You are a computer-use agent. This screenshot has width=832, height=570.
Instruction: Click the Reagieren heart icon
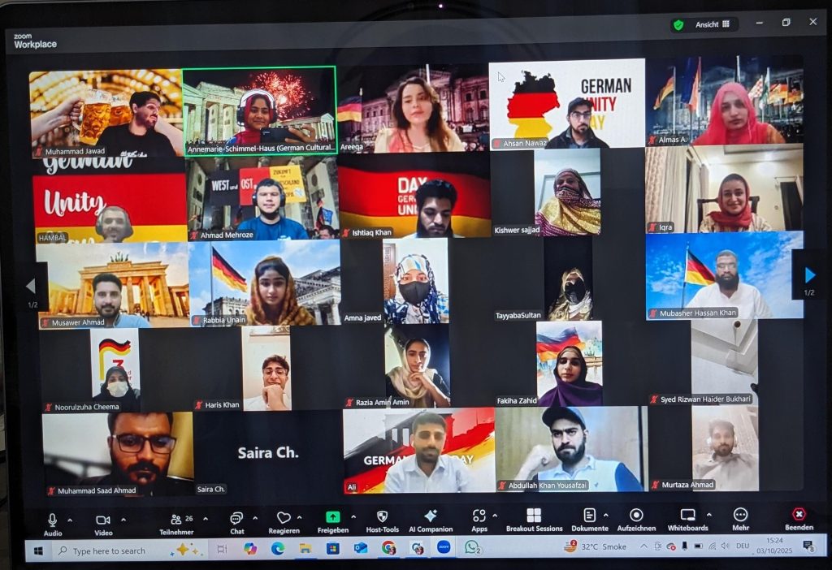284,519
